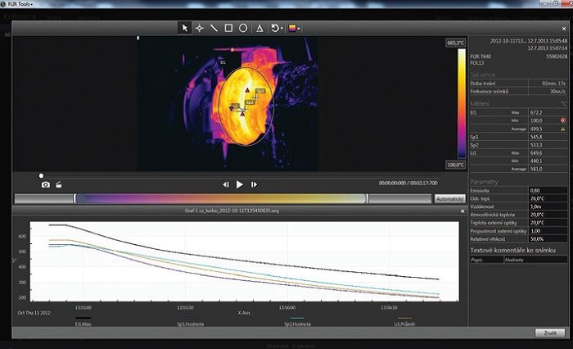573x349 pixels.
Task: Choose the spot meter crosshair tool
Action: 200,28
